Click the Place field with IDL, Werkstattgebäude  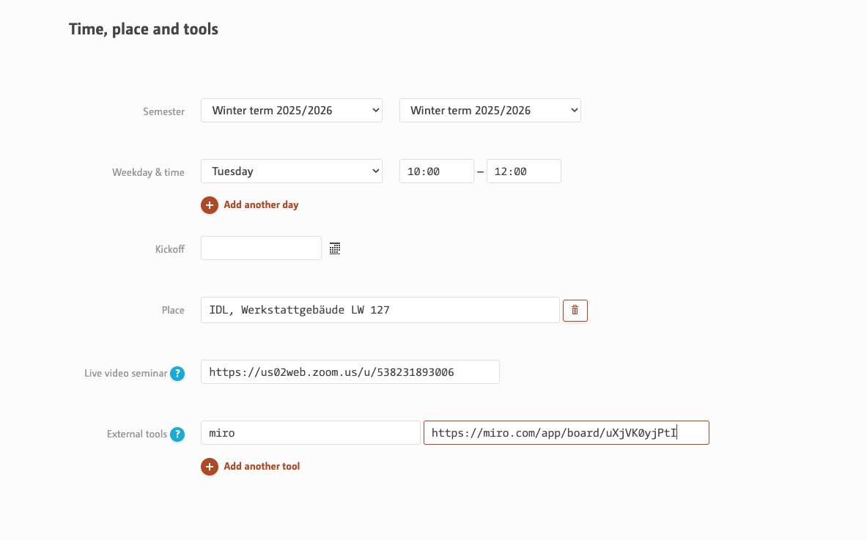click(380, 310)
